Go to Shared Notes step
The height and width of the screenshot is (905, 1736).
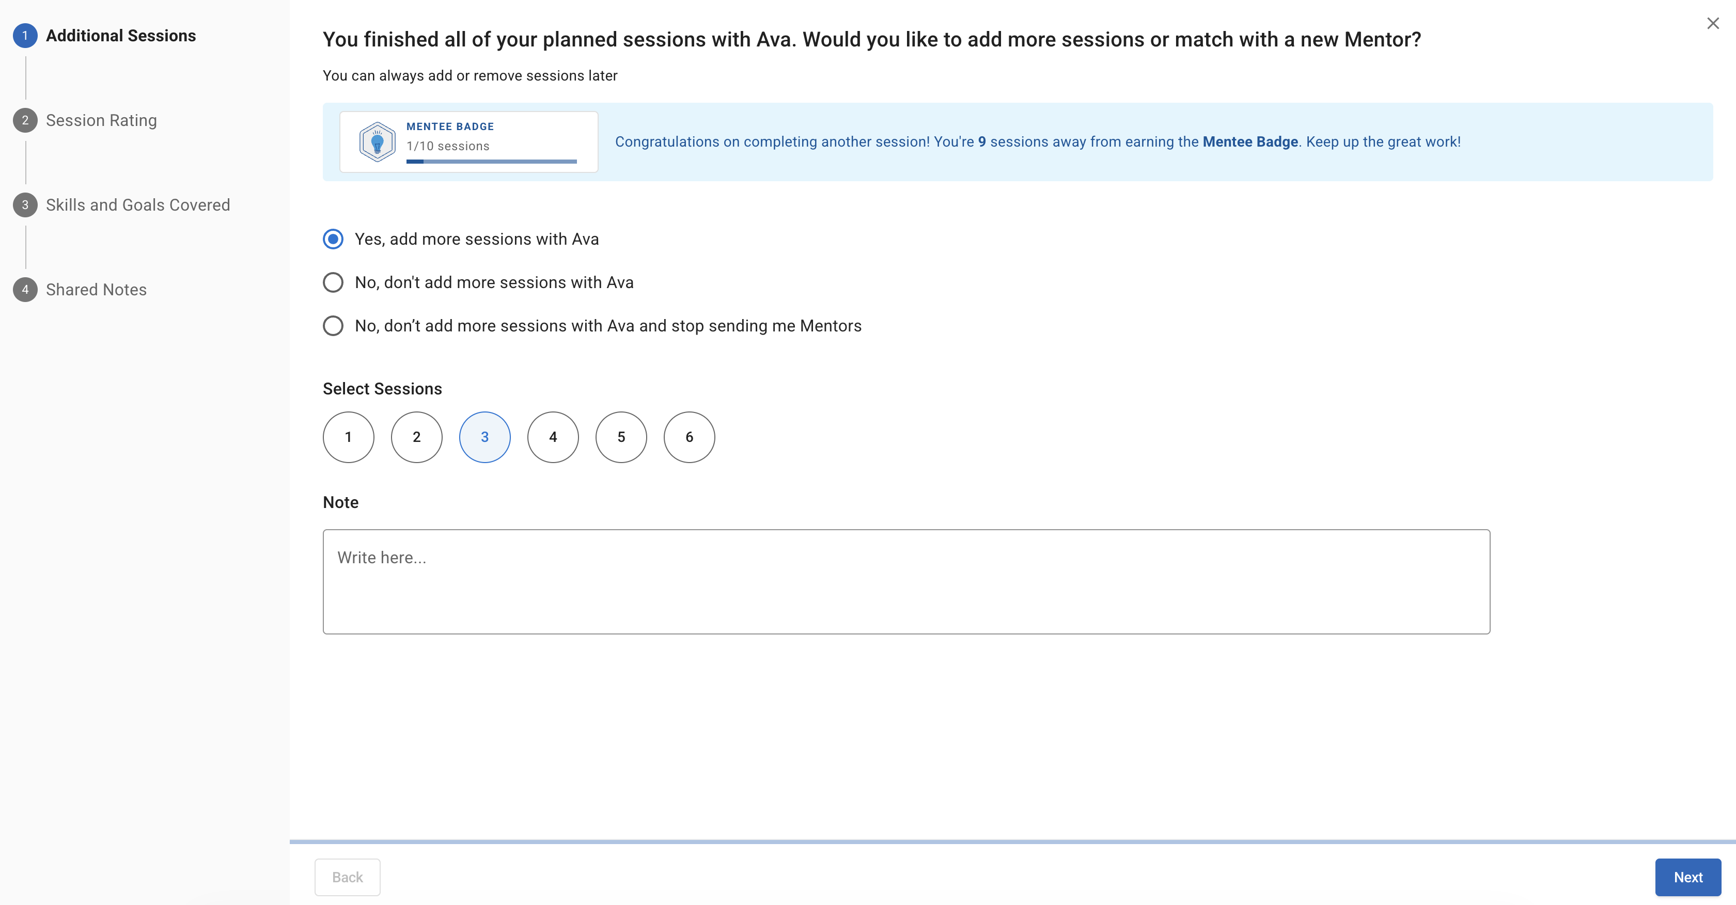[96, 290]
